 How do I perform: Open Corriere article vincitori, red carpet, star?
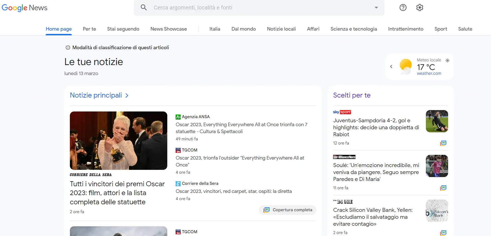click(x=234, y=191)
